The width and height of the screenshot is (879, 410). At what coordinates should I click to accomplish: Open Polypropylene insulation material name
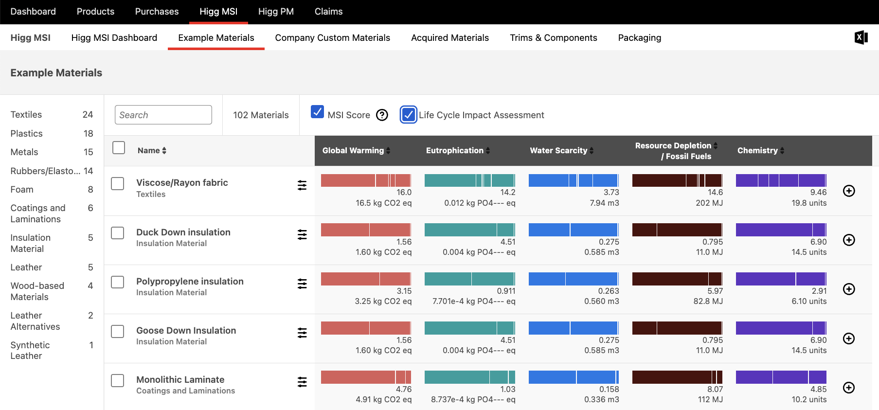tap(190, 282)
